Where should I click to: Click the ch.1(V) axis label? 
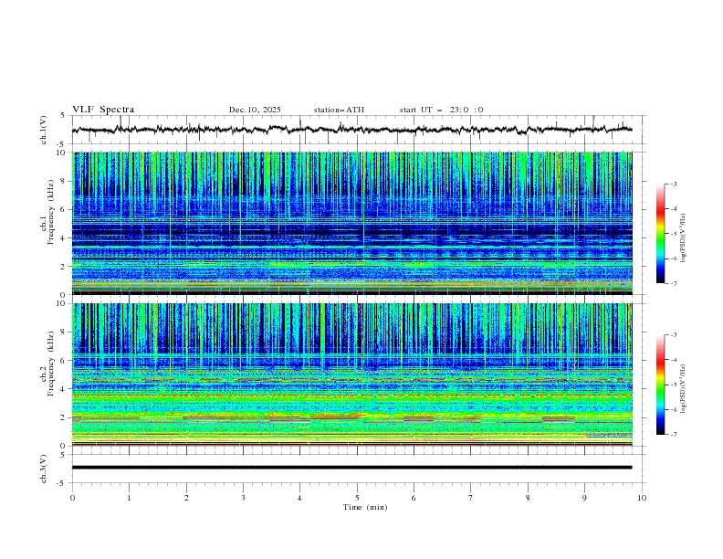(44, 130)
